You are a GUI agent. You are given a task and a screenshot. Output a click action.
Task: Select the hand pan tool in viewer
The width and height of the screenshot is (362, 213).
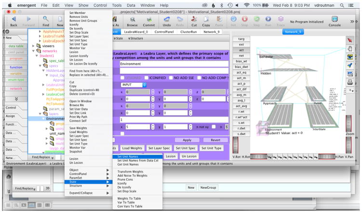pyautogui.click(x=350, y=48)
